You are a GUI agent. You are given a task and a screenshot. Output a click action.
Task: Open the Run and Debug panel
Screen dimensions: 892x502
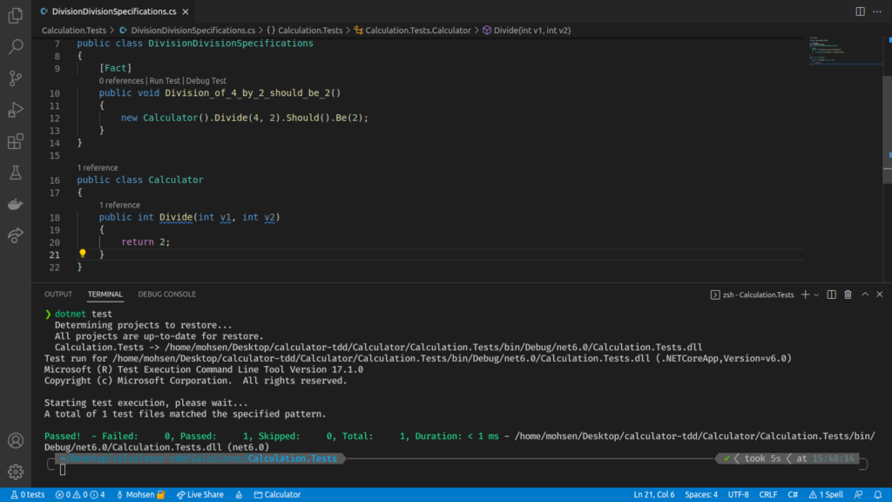(14, 109)
